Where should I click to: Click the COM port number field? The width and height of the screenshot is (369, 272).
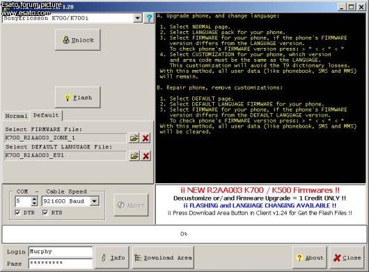coord(23,201)
